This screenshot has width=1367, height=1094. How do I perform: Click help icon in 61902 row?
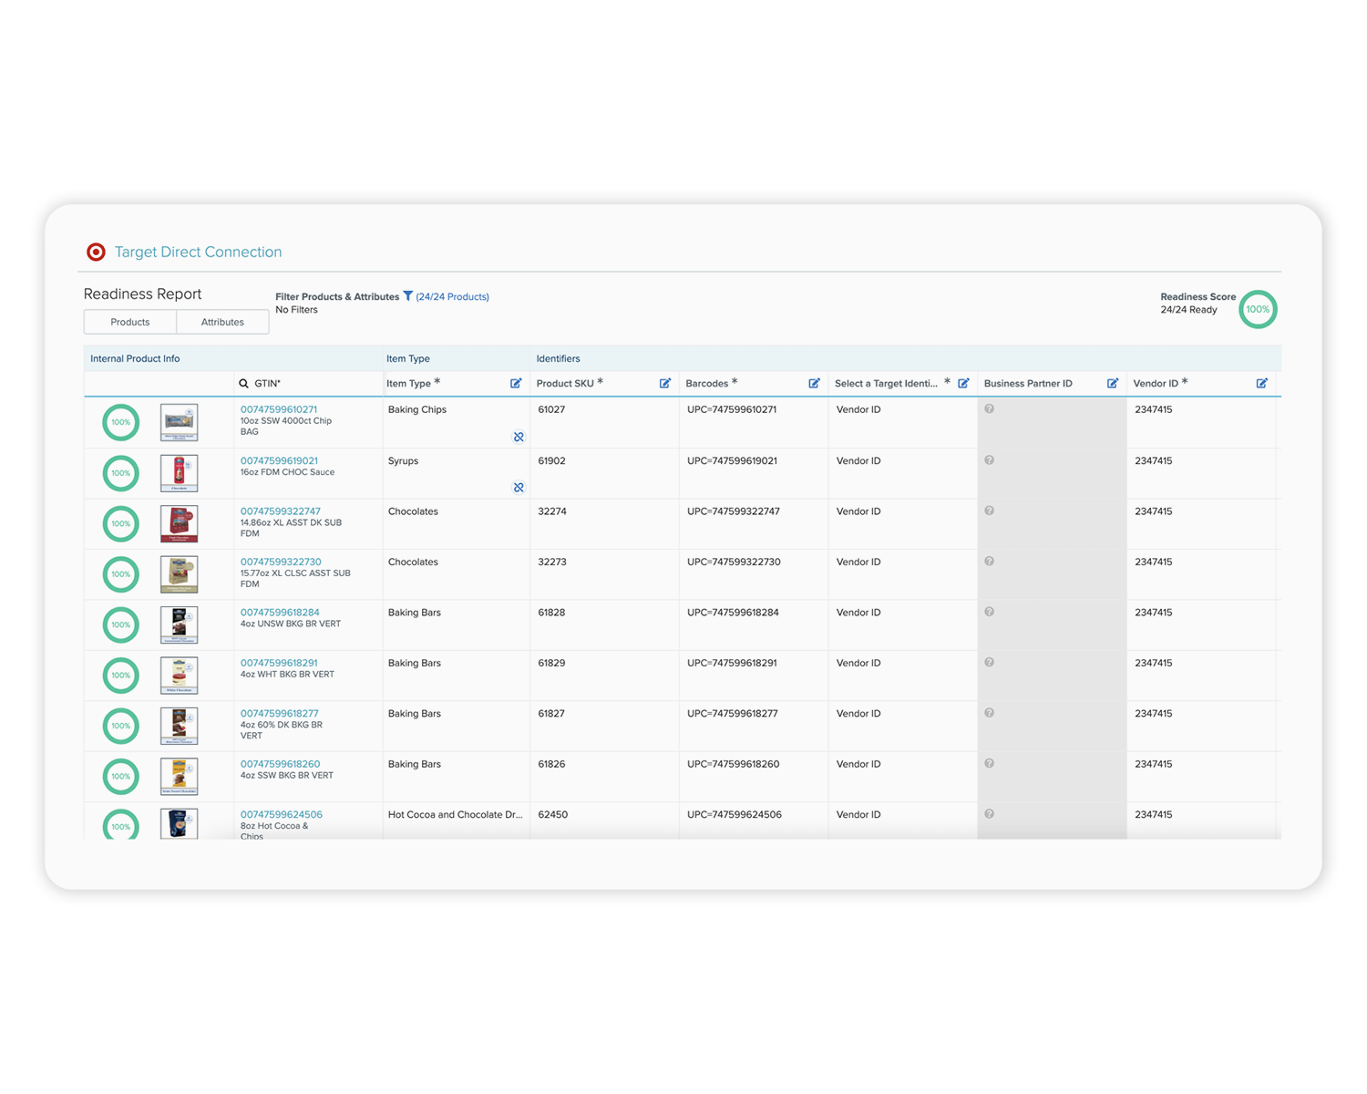pos(990,460)
